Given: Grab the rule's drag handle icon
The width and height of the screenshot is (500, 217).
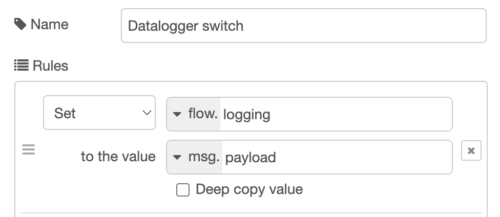Looking at the screenshot, I should (x=29, y=150).
